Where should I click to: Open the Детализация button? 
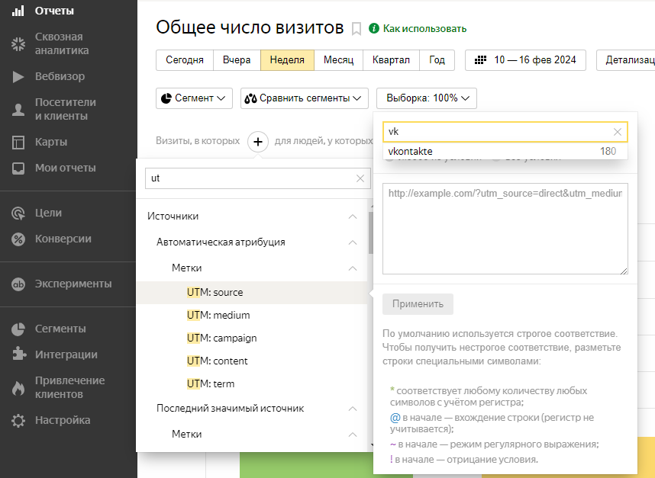(626, 60)
